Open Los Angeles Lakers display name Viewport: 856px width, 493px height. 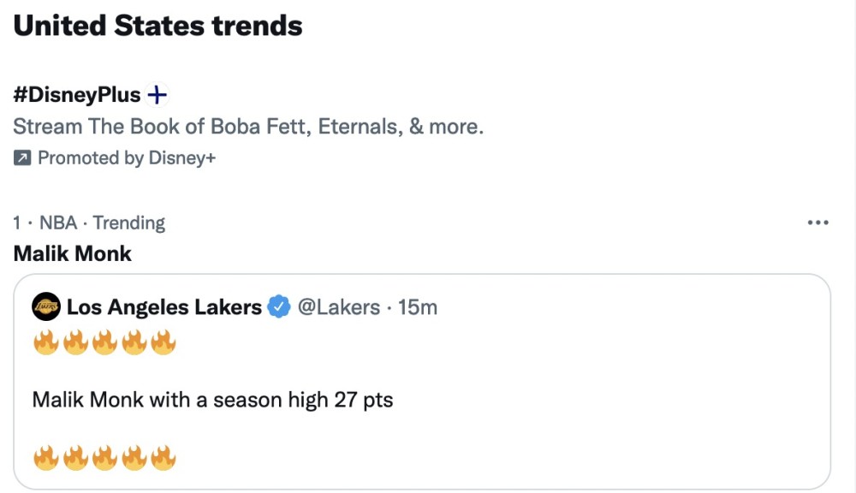tap(163, 306)
